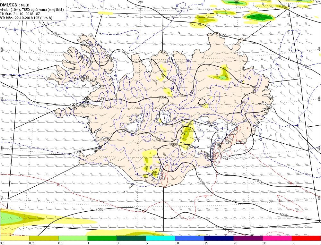This screenshot has height=245, width=321.
Task: Pick the cyan 5–10 mm legend swatch
Action: click(x=160, y=238)
